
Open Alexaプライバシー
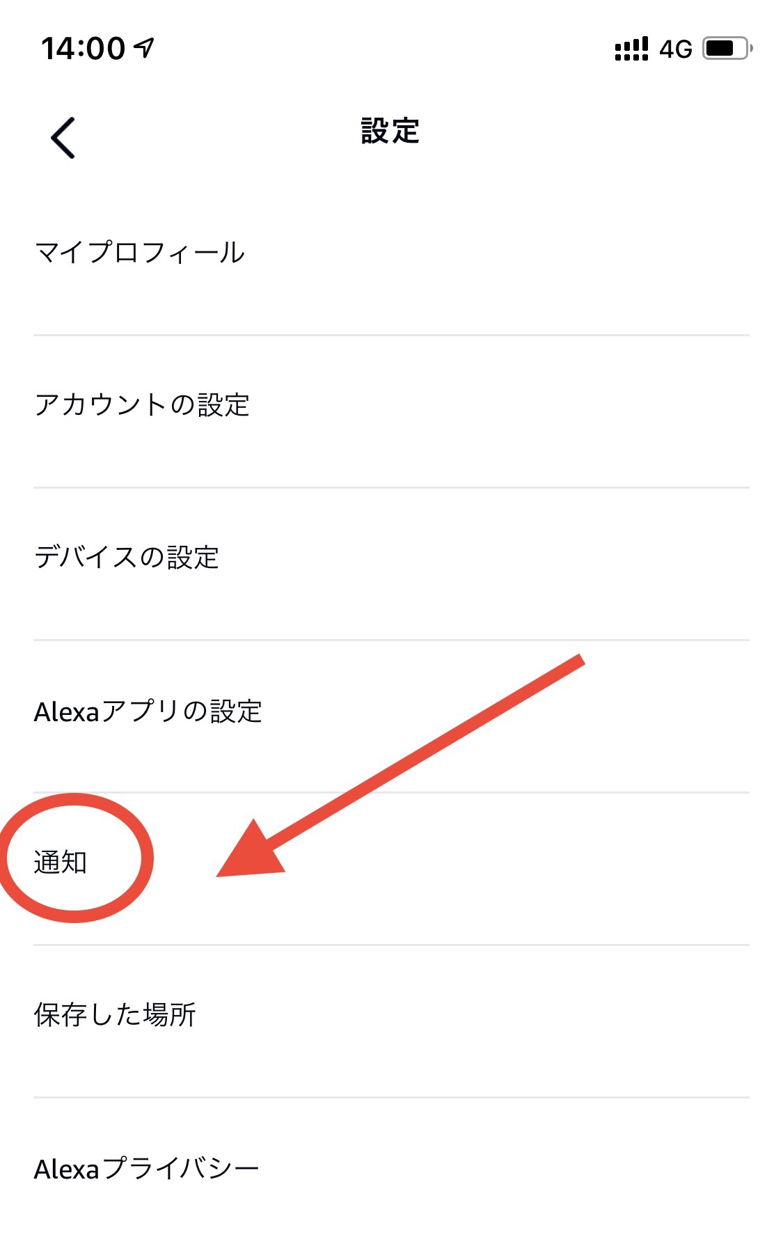[146, 1167]
